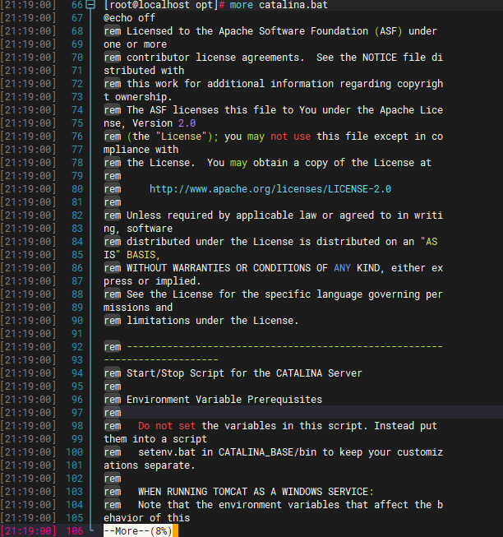The width and height of the screenshot is (503, 537).
Task: Click the timestamp beside line 106
Action: coord(28,531)
